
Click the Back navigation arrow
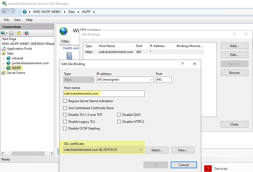pos(5,12)
